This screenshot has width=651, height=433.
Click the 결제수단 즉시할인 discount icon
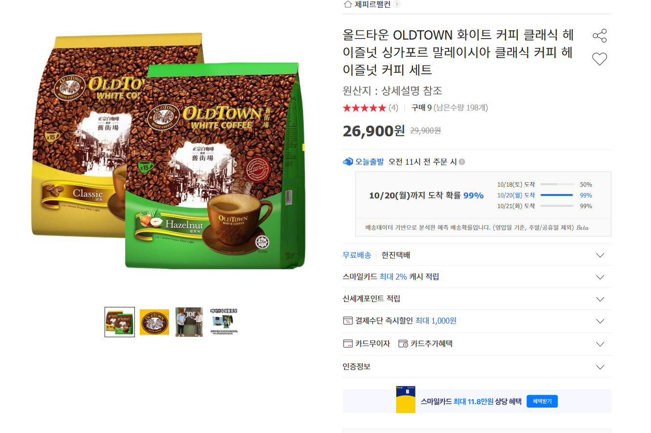coord(347,321)
